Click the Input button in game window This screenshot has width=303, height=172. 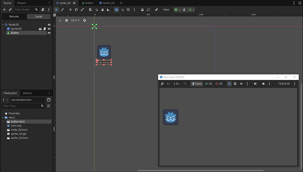197,84
